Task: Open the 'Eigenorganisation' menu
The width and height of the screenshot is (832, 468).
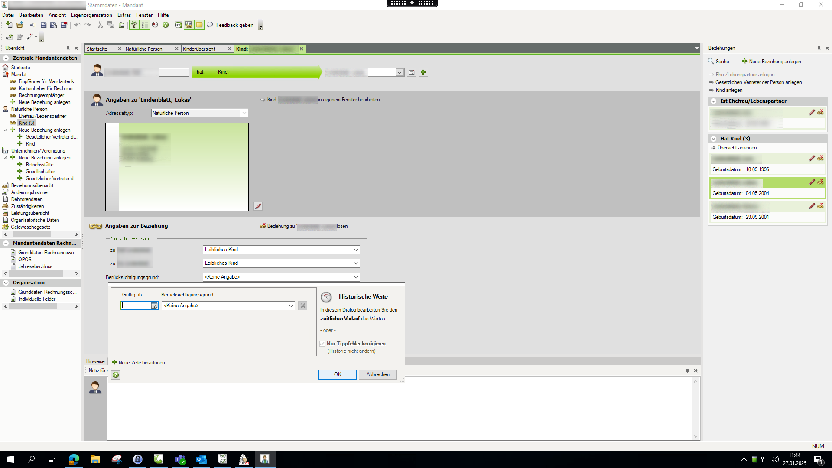Action: point(91,15)
